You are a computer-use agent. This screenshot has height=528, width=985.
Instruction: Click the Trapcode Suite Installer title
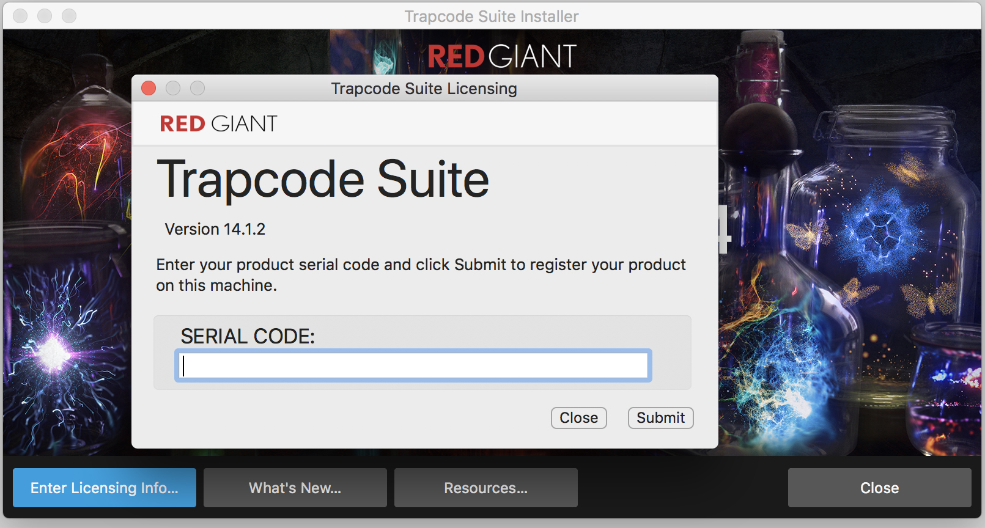492,16
